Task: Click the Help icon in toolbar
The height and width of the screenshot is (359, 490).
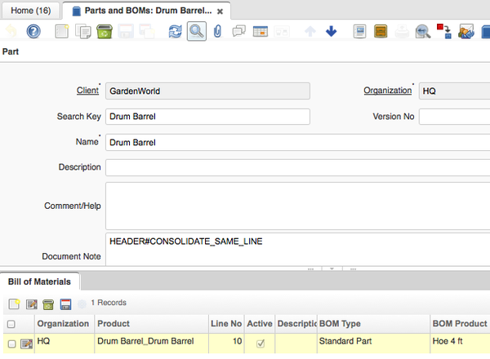Action: [x=33, y=32]
